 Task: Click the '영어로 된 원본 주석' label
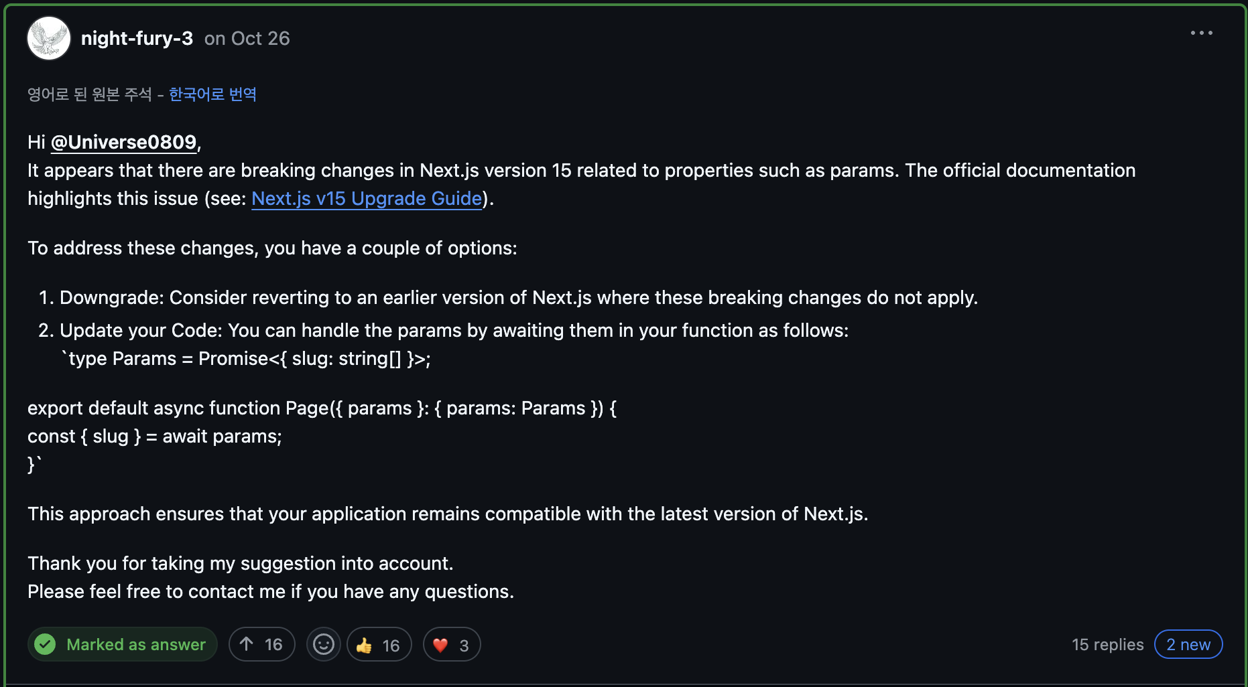(x=90, y=94)
